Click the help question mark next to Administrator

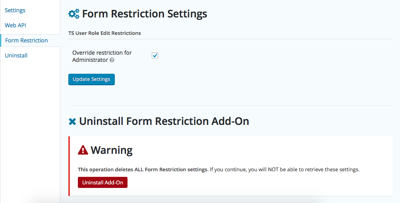point(112,60)
